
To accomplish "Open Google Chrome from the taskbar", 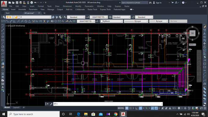I will pyautogui.click(x=116, y=114).
